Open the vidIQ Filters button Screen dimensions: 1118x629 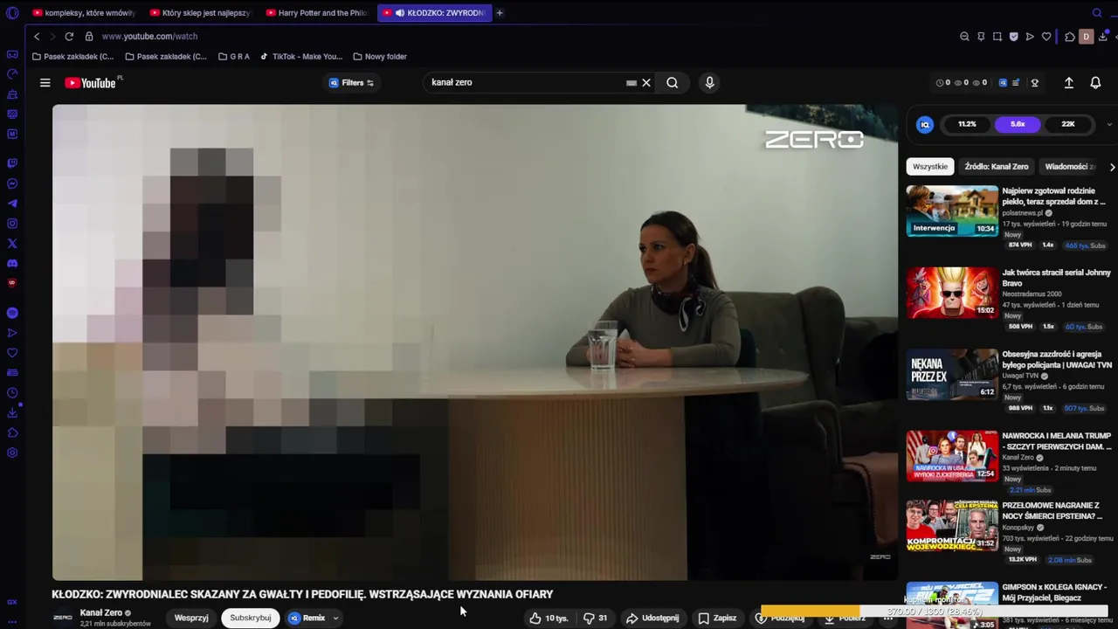coord(351,83)
